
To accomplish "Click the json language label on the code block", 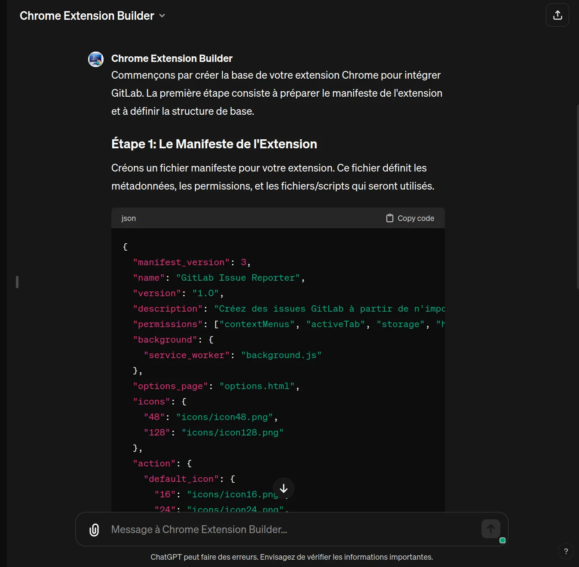I will pyautogui.click(x=129, y=218).
